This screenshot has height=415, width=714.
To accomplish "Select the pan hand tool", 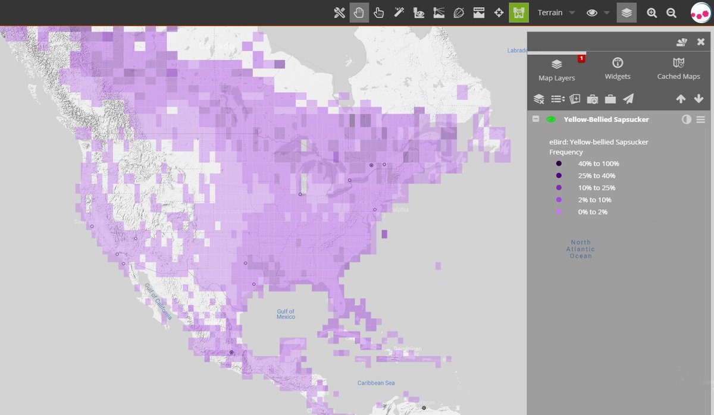I will click(x=359, y=12).
